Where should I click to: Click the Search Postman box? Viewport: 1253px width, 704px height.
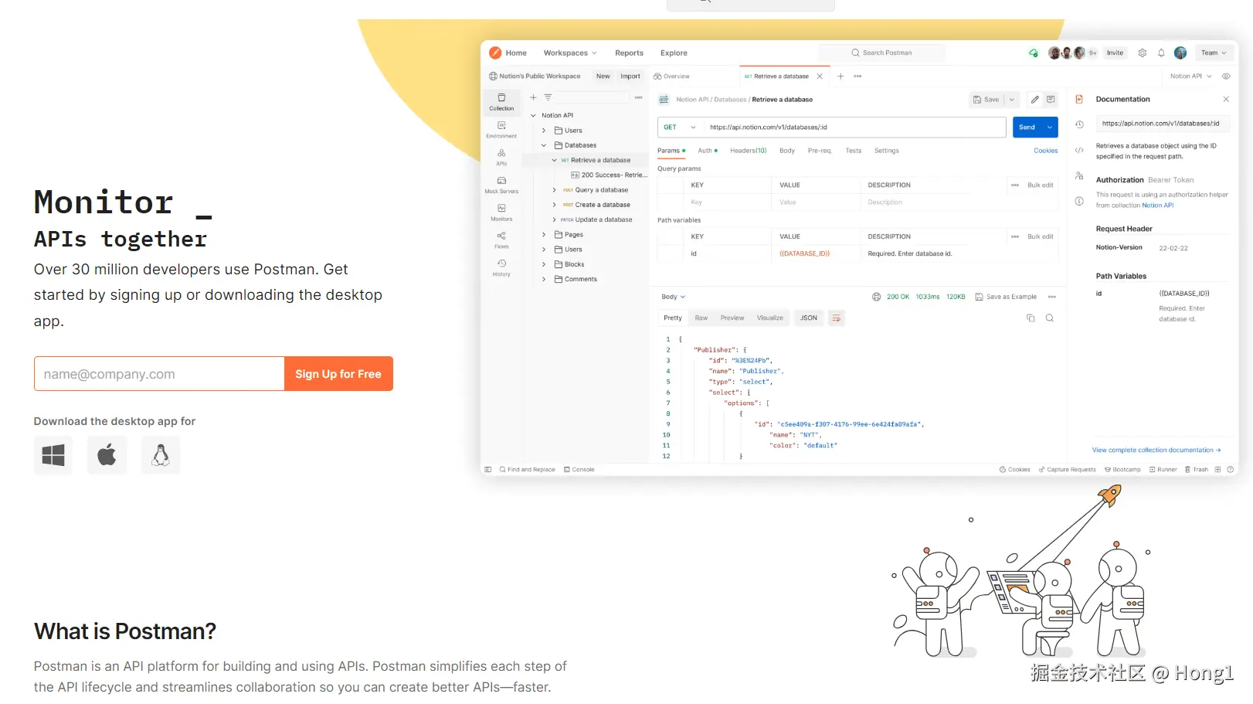[x=881, y=53]
